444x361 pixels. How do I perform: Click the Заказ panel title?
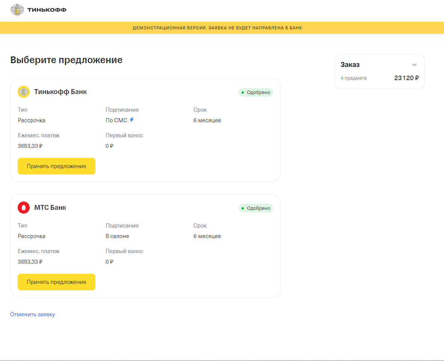click(x=350, y=65)
